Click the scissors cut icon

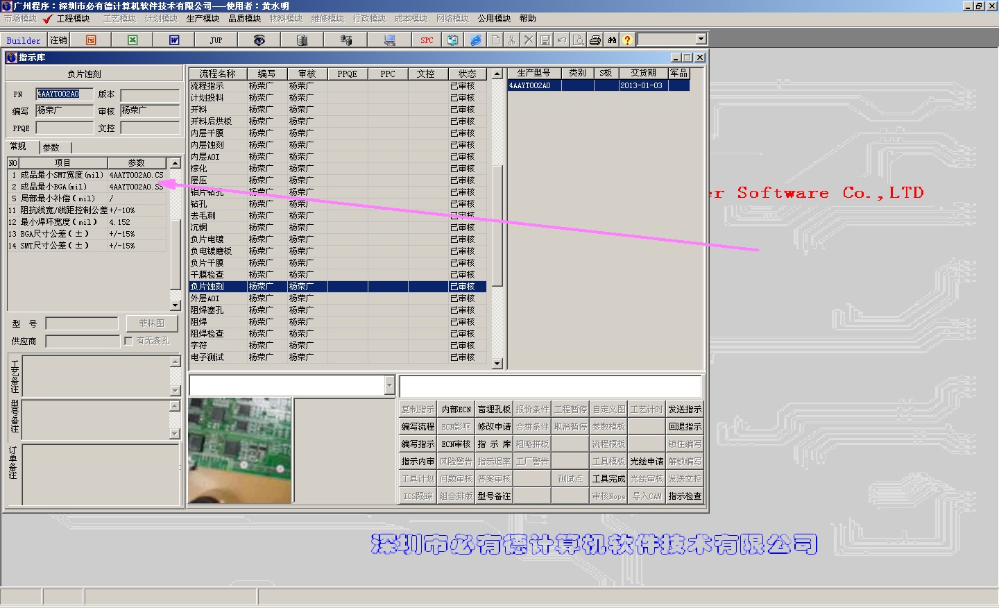click(512, 40)
